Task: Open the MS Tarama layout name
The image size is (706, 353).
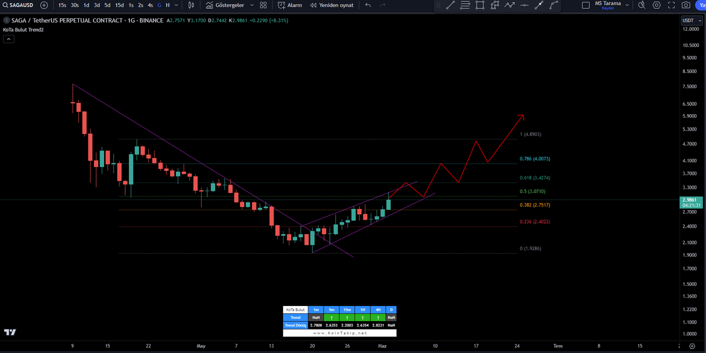Action: [608, 5]
